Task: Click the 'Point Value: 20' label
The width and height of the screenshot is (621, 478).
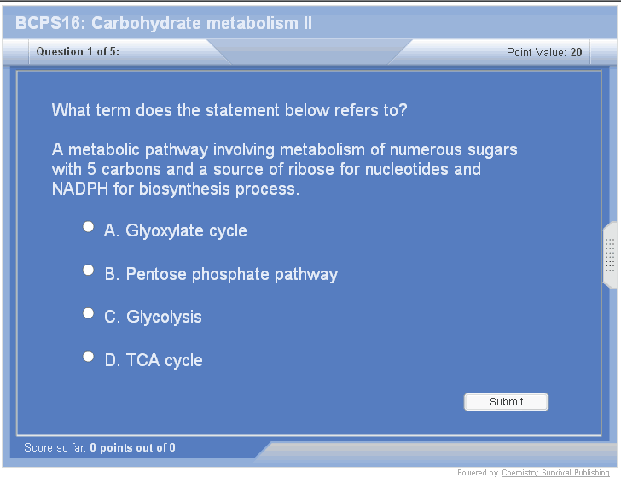Action: click(543, 52)
